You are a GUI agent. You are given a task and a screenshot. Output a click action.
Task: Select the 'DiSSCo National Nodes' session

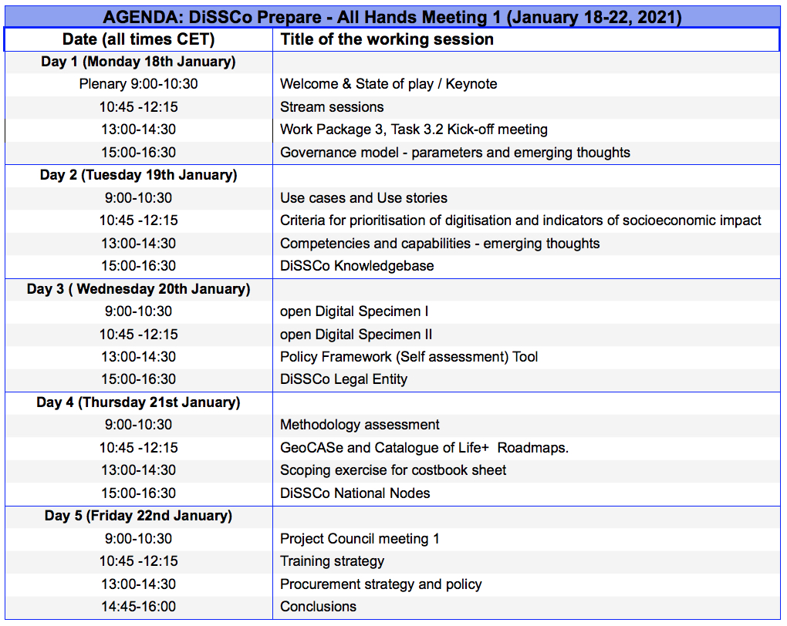357,493
